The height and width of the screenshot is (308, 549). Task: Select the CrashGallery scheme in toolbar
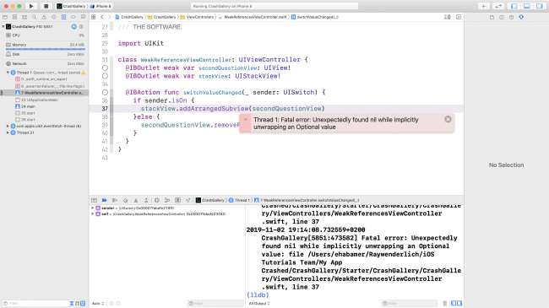[72, 6]
